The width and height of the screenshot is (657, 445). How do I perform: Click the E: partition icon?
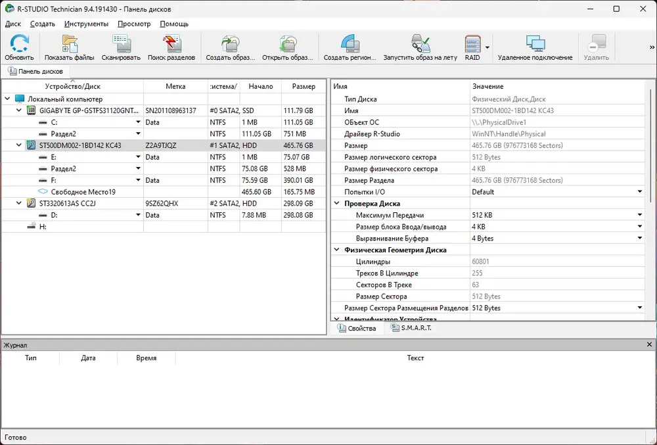pyautogui.click(x=43, y=157)
